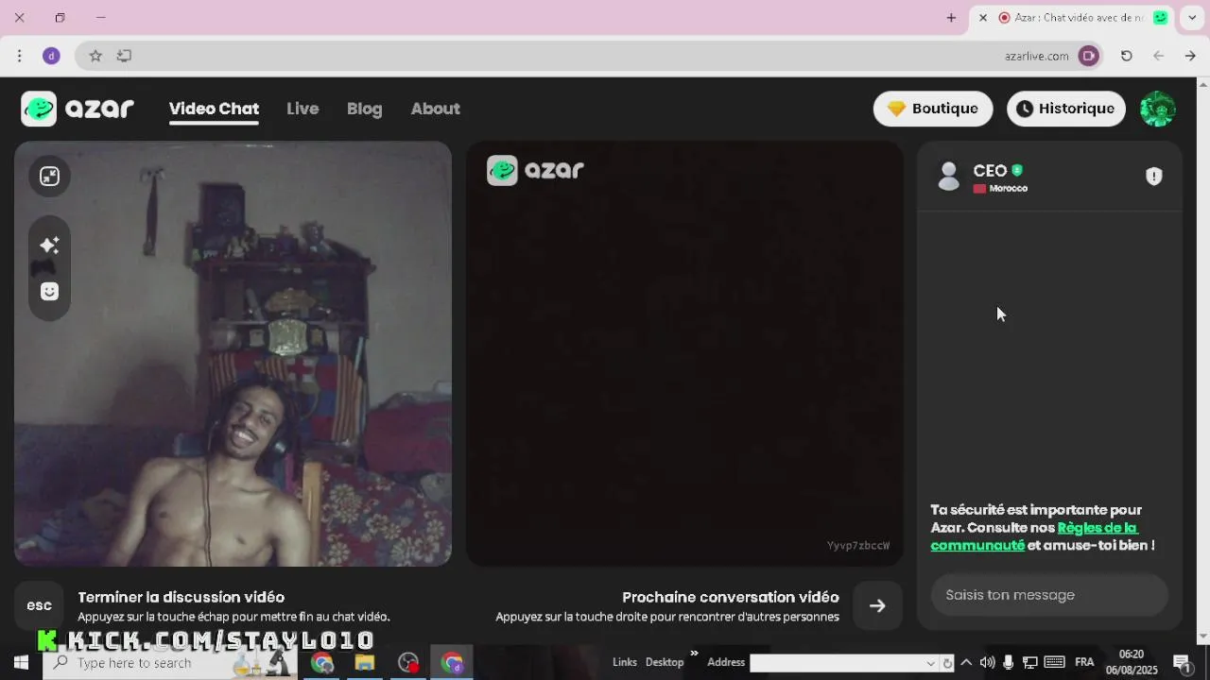Open the network tray icon
This screenshot has height=680, width=1210.
tap(1030, 662)
